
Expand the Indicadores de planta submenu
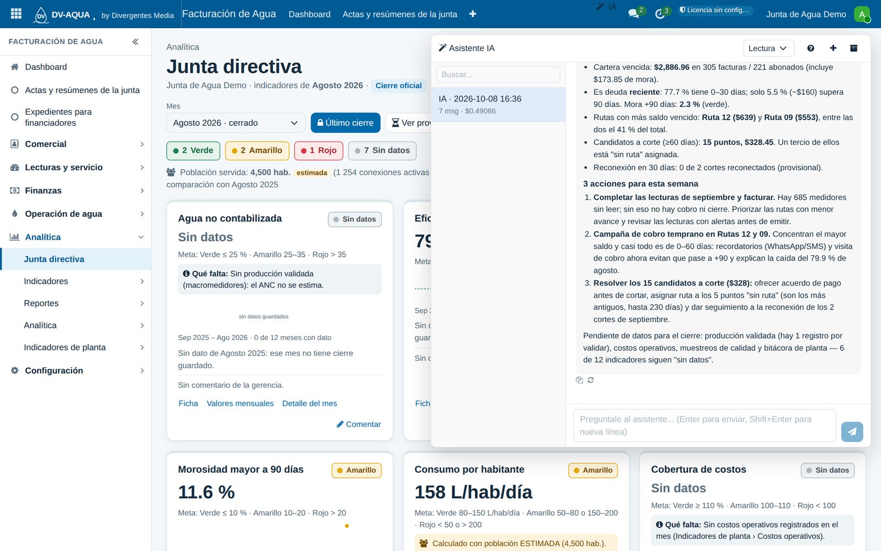click(75, 348)
